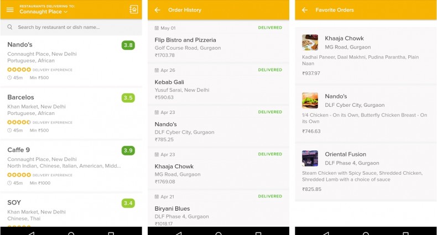Viewport: 437px width, 235px height.
Task: Open the SOY restaurant listing
Action: click(x=71, y=211)
